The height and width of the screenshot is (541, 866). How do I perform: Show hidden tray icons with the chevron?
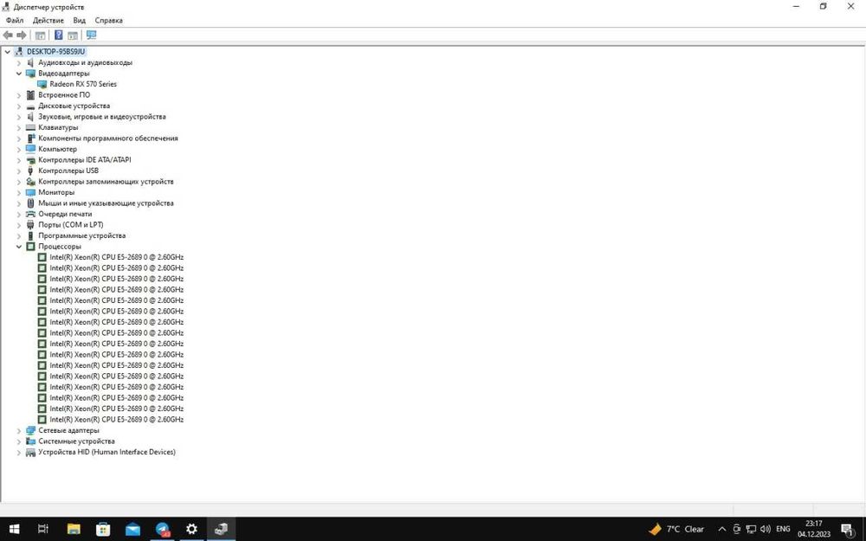click(x=722, y=529)
